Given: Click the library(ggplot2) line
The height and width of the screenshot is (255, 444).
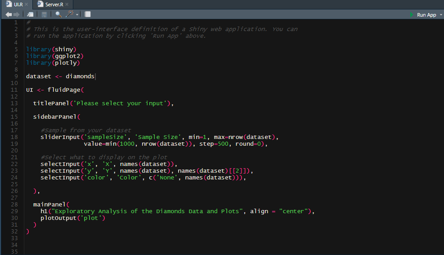Looking at the screenshot, I should coord(54,56).
